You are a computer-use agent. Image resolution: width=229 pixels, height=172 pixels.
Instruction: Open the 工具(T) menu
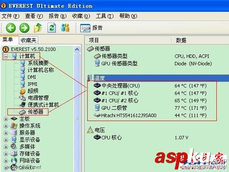105,16
